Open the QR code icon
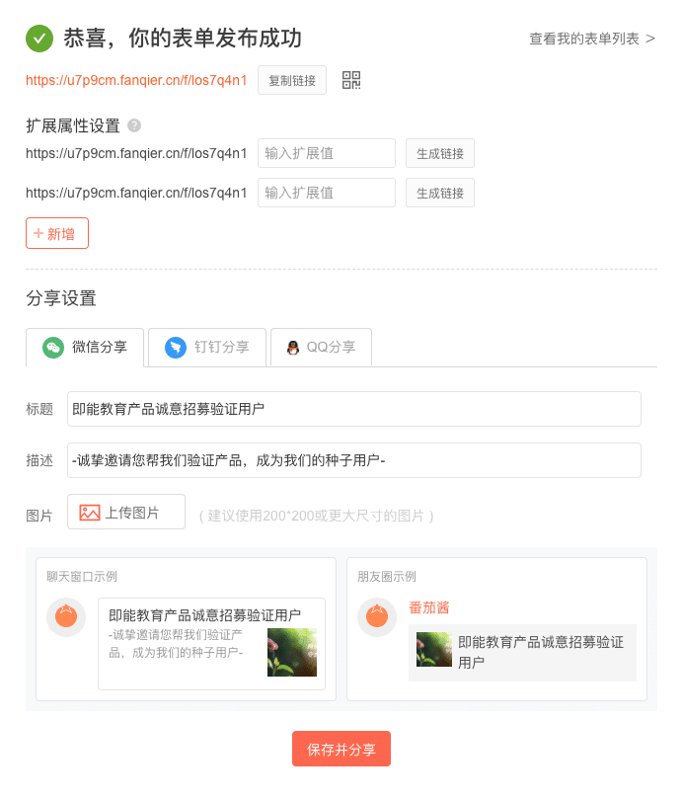The width and height of the screenshot is (682, 803). click(x=351, y=80)
